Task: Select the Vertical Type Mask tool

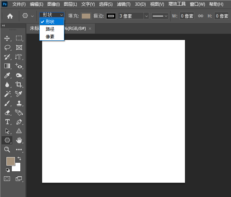Action: coord(19,57)
